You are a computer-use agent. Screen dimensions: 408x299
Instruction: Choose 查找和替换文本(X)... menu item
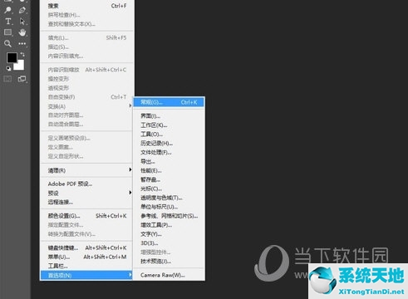click(87, 24)
